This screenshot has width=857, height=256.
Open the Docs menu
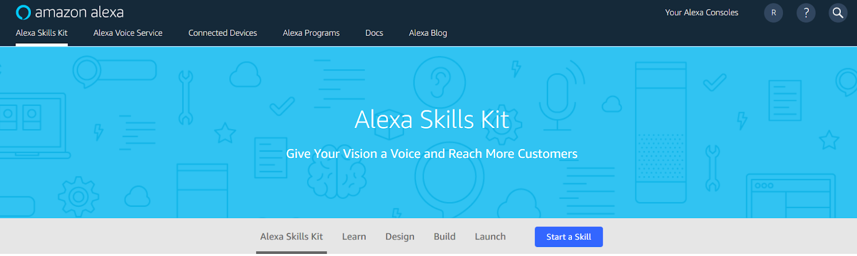(x=374, y=33)
